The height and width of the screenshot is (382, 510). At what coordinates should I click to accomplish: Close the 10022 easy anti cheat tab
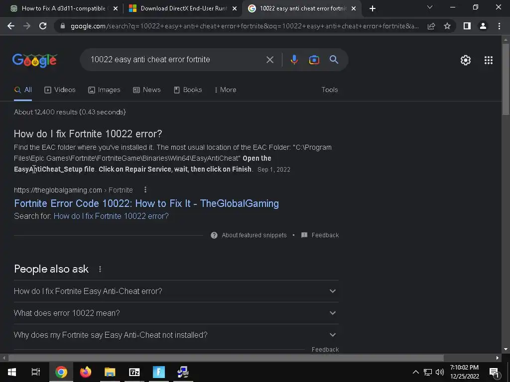(x=354, y=9)
